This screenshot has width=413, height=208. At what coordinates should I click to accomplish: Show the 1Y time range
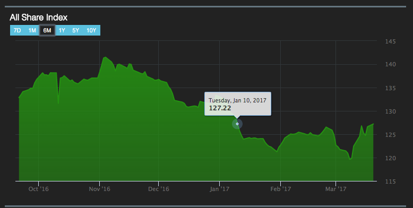pyautogui.click(x=62, y=30)
